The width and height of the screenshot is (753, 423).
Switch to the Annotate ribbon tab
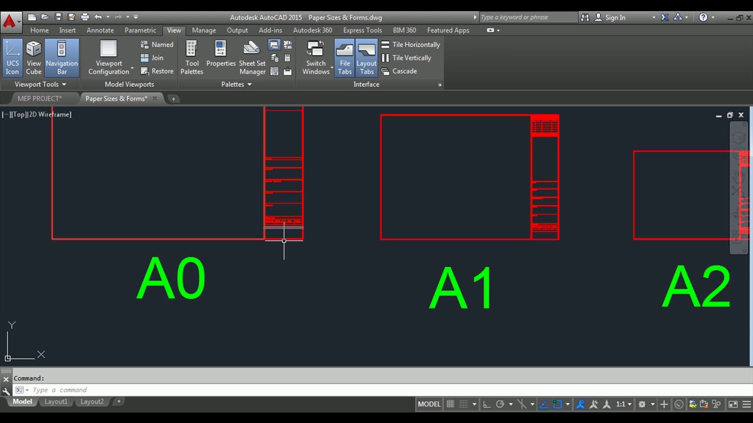point(100,31)
